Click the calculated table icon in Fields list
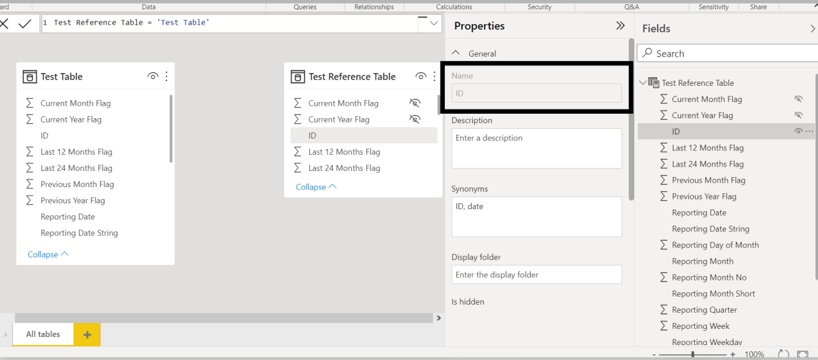818x360 pixels. click(x=654, y=83)
